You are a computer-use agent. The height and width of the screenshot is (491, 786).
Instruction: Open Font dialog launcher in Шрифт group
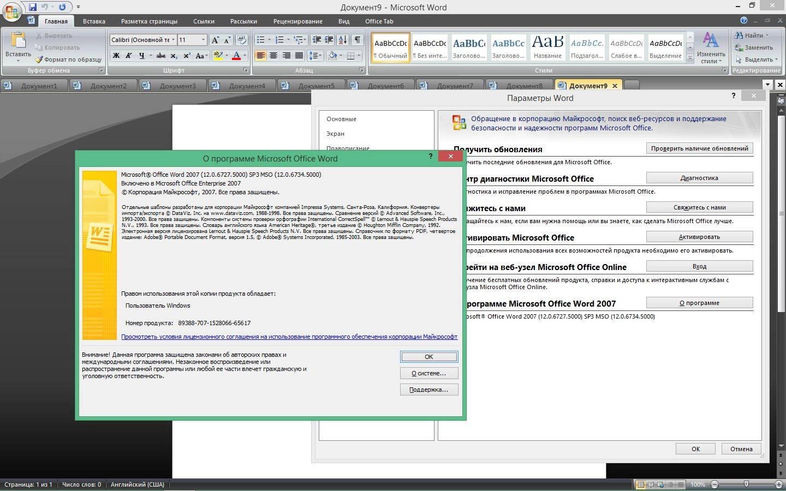[246, 70]
